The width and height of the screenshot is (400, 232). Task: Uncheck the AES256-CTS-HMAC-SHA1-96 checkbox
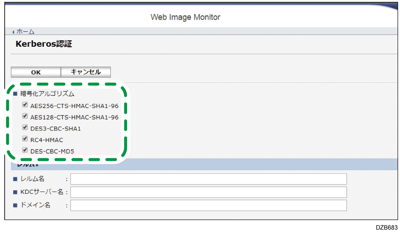25,104
